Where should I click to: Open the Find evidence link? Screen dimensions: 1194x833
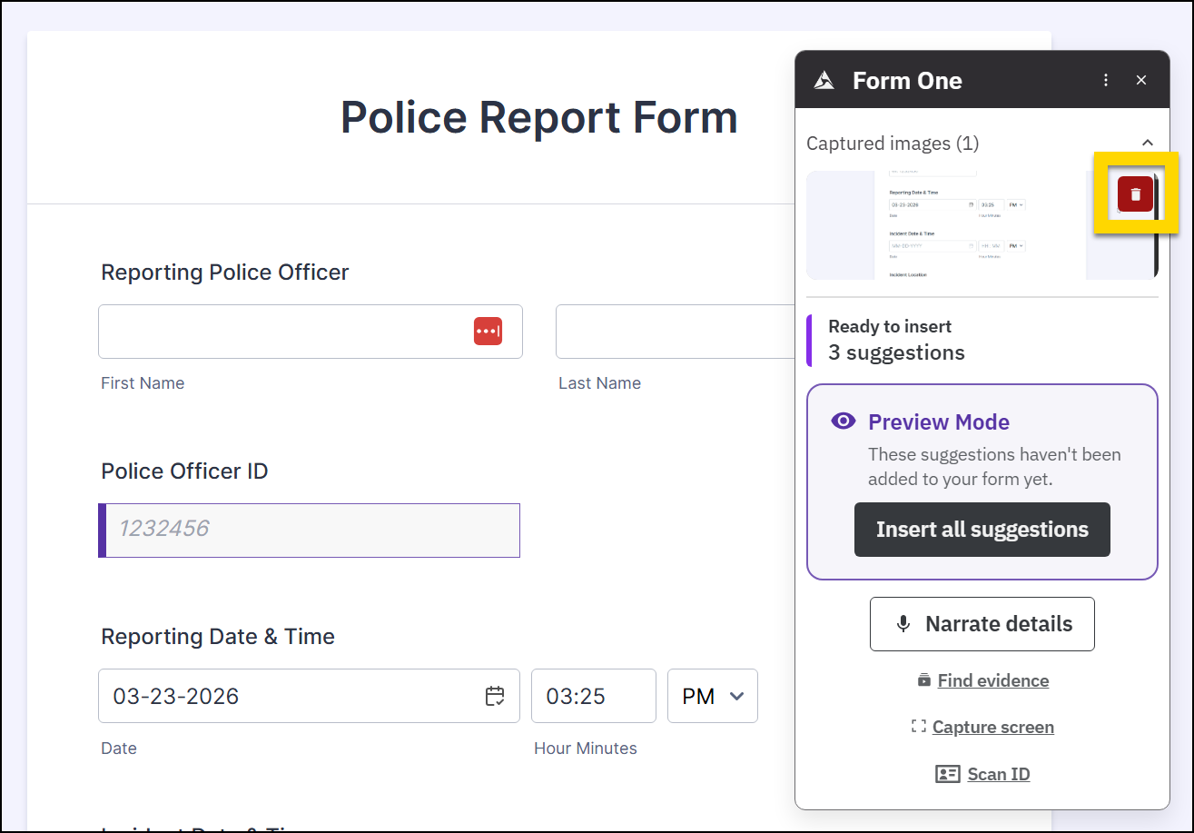tap(992, 680)
